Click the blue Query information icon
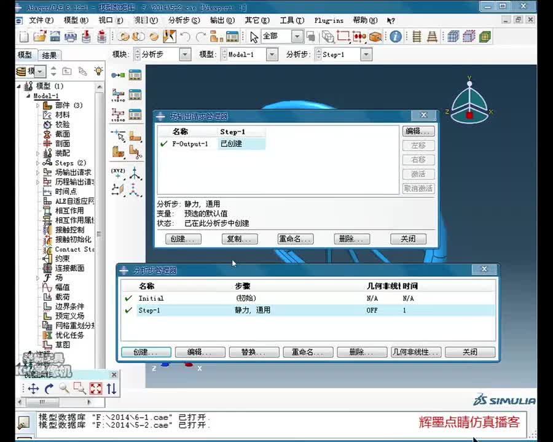The width and height of the screenshot is (553, 442). 396,36
